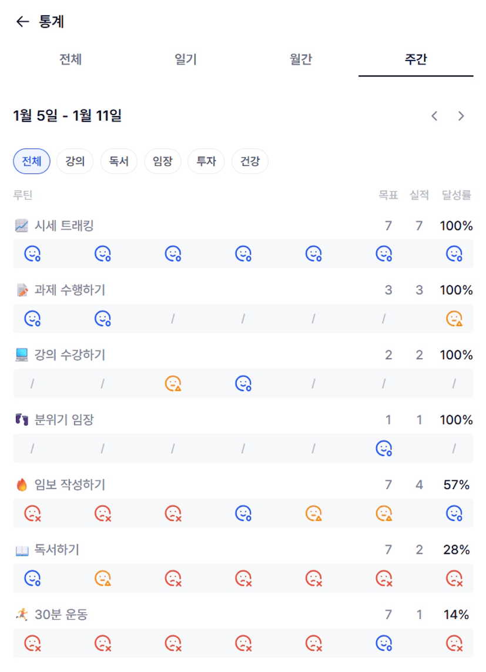Toggle the orange last-day face in 과제 수행하기

pos(454,319)
